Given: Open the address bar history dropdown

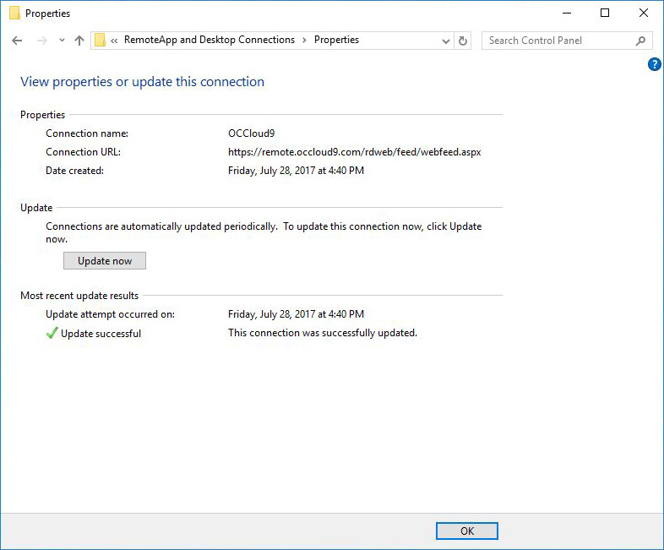Looking at the screenshot, I should (x=445, y=41).
